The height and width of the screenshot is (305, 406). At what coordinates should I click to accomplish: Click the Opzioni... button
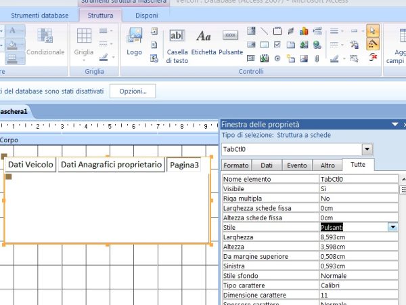[x=133, y=91]
